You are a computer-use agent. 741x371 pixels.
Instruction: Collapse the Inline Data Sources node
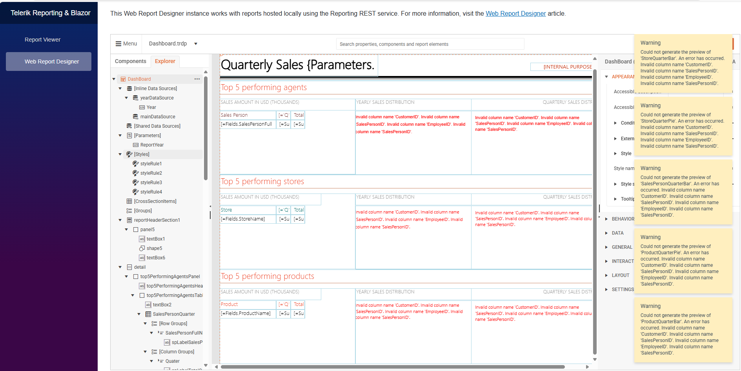[x=120, y=89]
